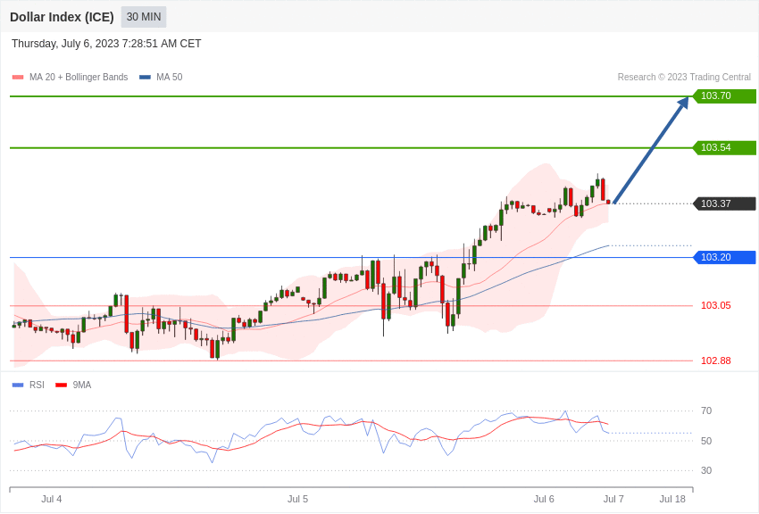Image resolution: width=759 pixels, height=514 pixels.
Task: Click the Jul 7 date axis label
Action: click(613, 499)
